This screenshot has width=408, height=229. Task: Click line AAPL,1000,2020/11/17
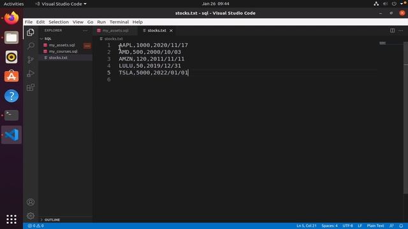coord(153,45)
